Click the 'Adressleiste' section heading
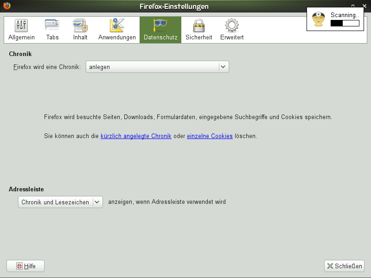Screen dimensions: 371x278 coord(26,189)
